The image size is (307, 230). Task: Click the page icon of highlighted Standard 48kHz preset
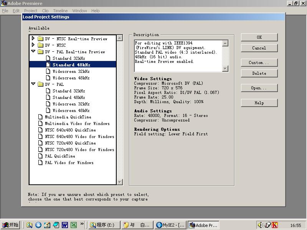(x=48, y=65)
